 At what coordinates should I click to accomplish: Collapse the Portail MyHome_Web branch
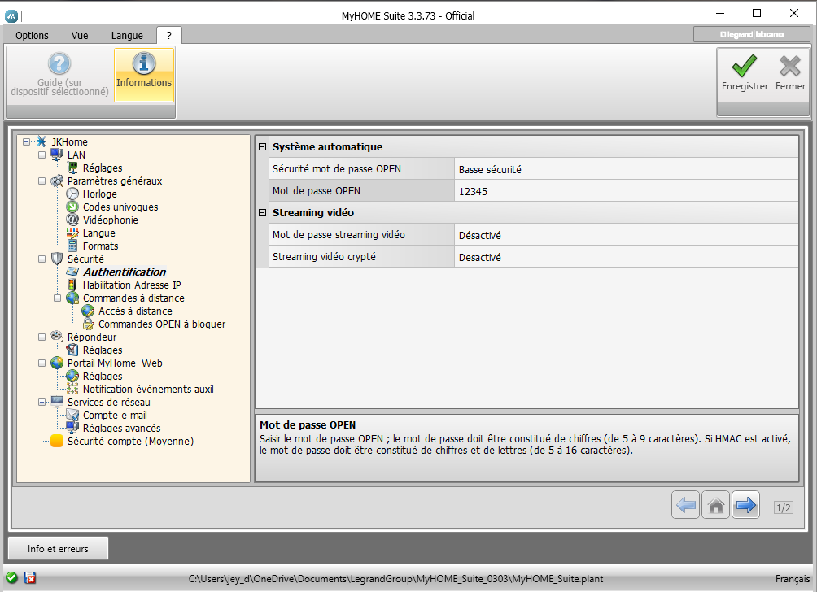tap(42, 363)
